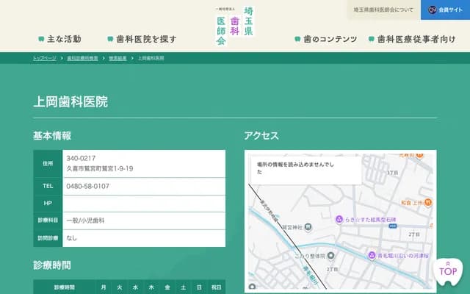Click the telephone number 0480-58-0107
The height and width of the screenshot is (294, 470).
(88, 186)
